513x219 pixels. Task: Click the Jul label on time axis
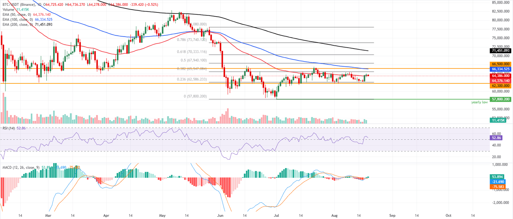276,215
